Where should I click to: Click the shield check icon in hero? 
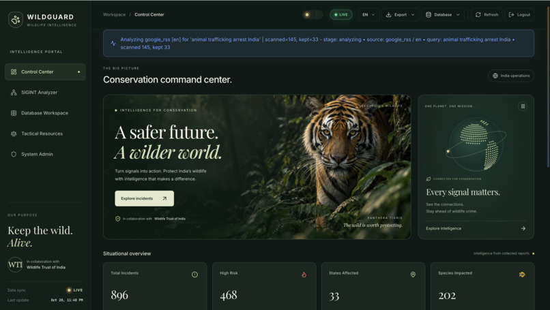118,219
